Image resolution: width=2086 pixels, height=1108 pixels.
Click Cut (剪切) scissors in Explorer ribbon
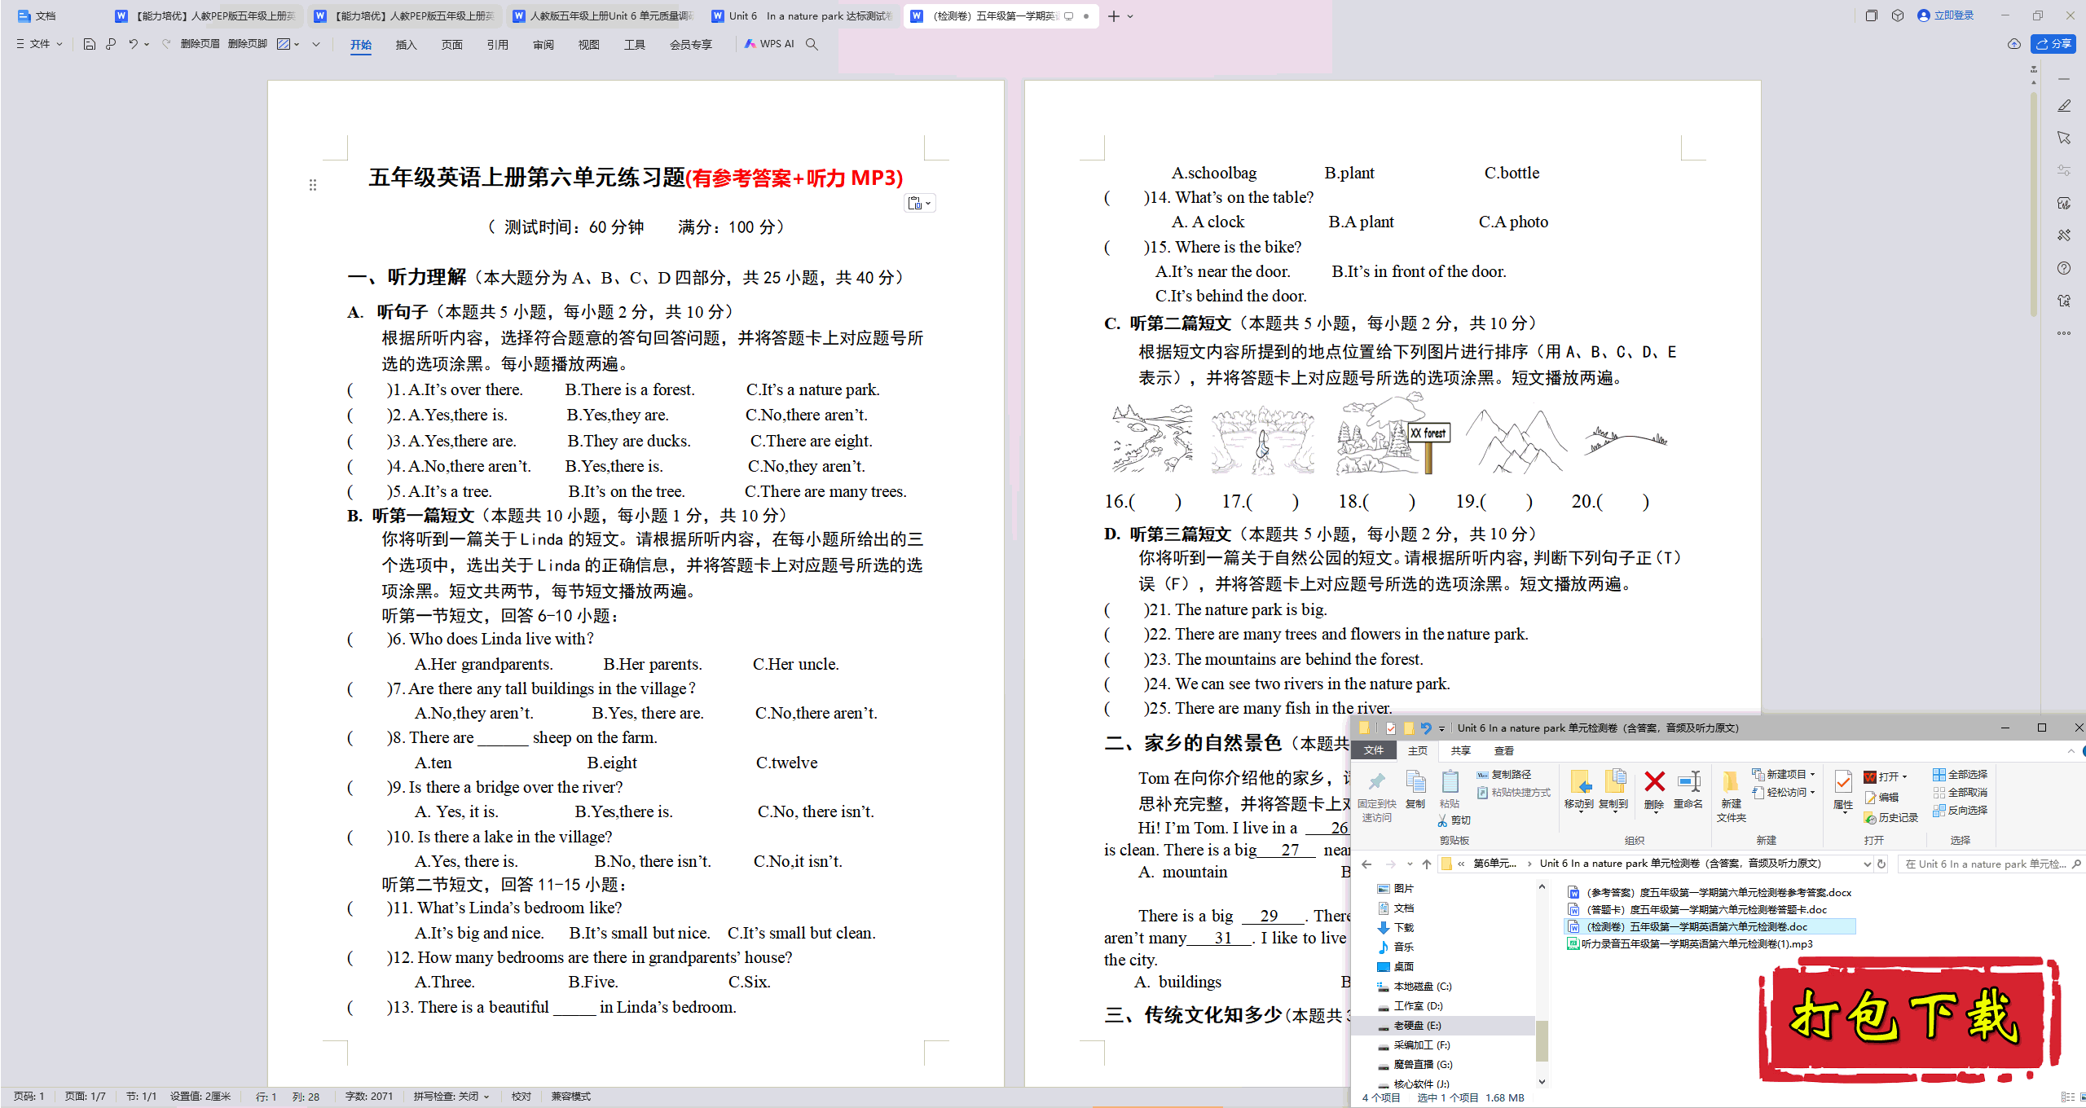tap(1455, 820)
